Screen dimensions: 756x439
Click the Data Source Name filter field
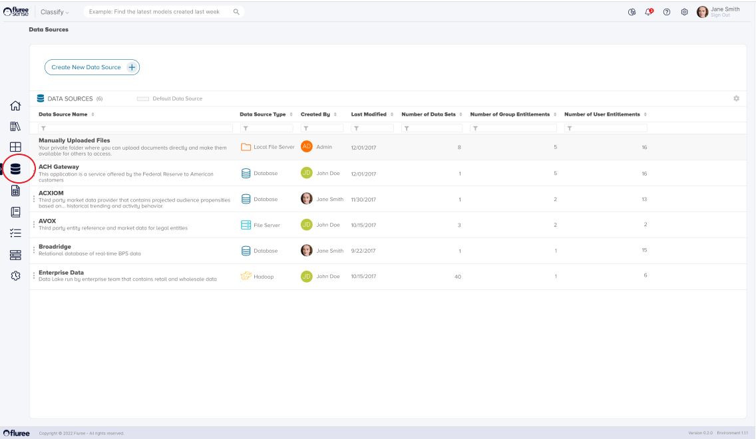click(x=136, y=128)
